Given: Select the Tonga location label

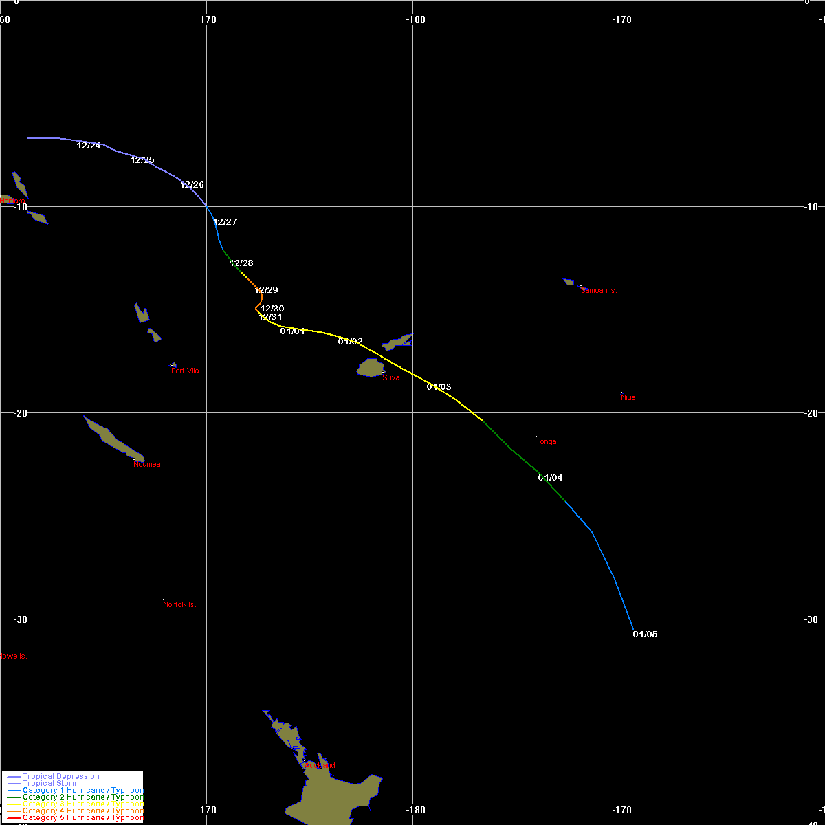Looking at the screenshot, I should tap(546, 442).
